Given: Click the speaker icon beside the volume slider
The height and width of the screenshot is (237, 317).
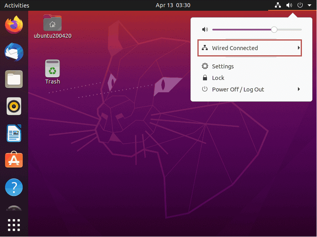Looking at the screenshot, I should click(x=205, y=29).
